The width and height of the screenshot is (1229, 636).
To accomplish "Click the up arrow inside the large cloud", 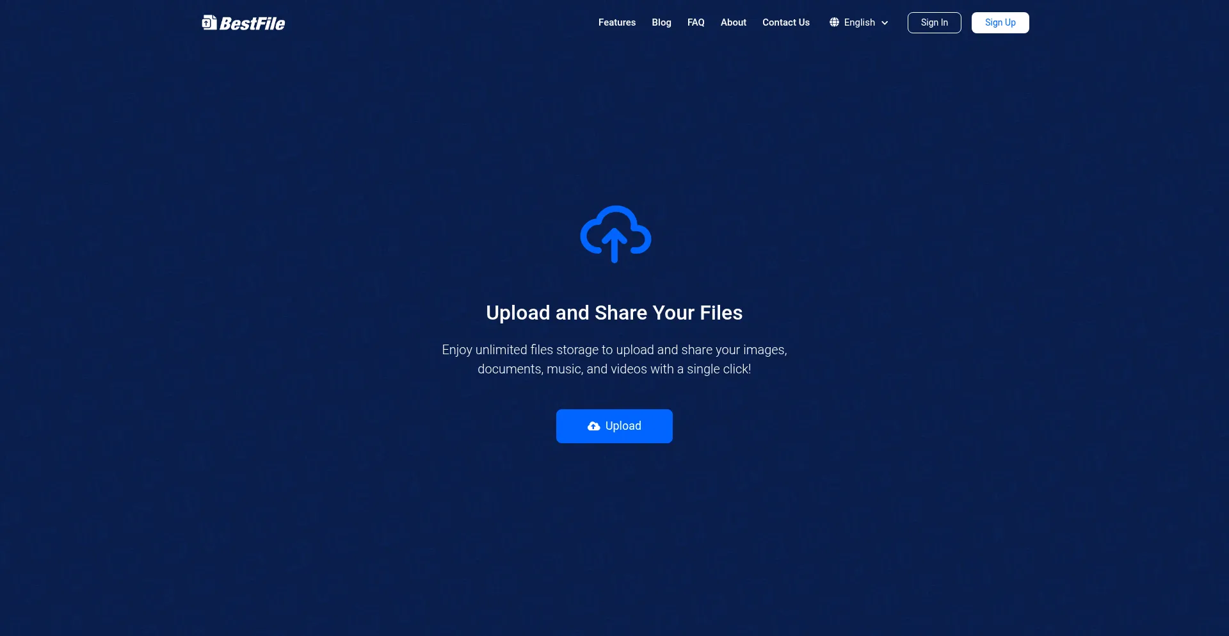I will [x=614, y=246].
